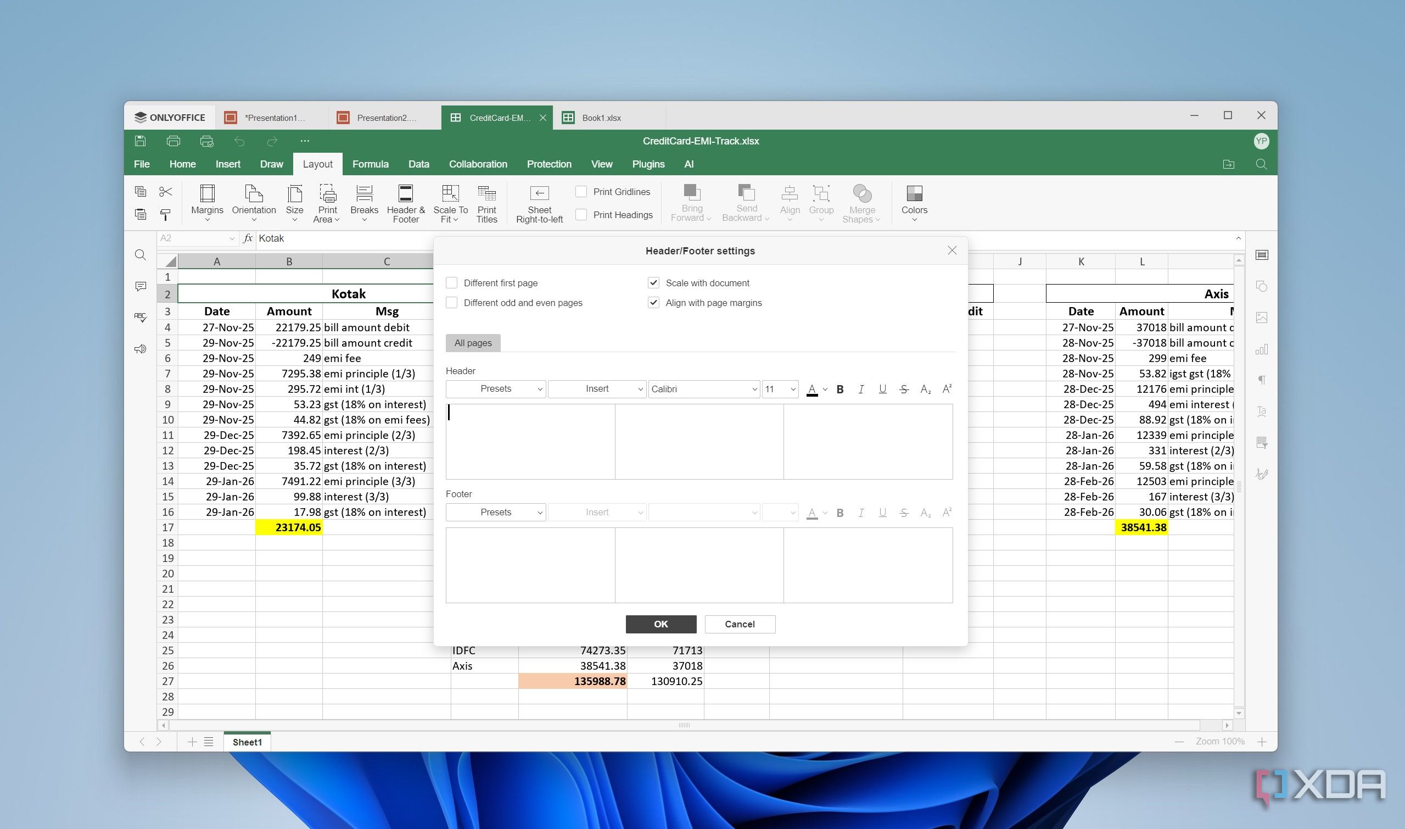Switch to the Formula ribbon tab
The width and height of the screenshot is (1405, 829).
coord(370,164)
